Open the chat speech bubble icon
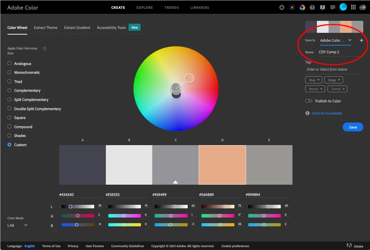The width and height of the screenshot is (370, 250). coord(333,7)
